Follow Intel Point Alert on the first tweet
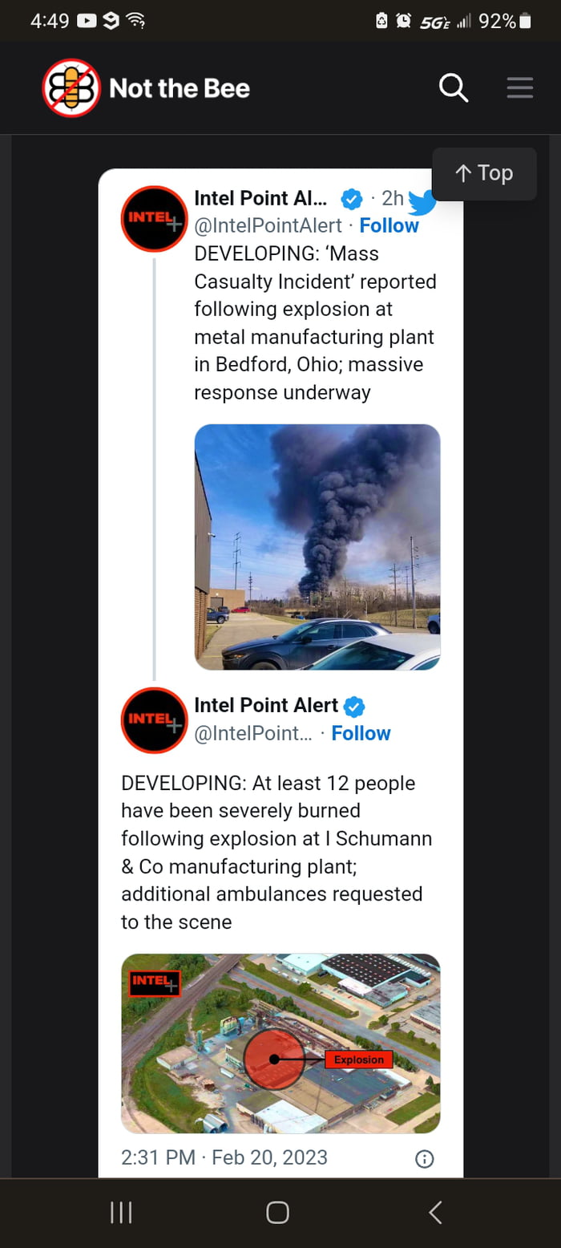The height and width of the screenshot is (1248, 561). [389, 225]
